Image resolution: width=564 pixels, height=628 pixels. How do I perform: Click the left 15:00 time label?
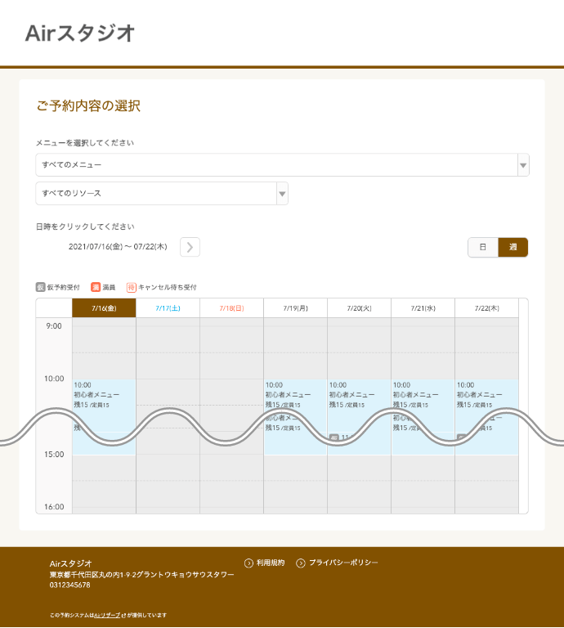click(x=54, y=454)
